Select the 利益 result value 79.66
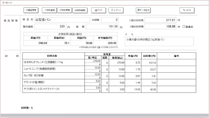The image size is (210, 118). (82, 43)
